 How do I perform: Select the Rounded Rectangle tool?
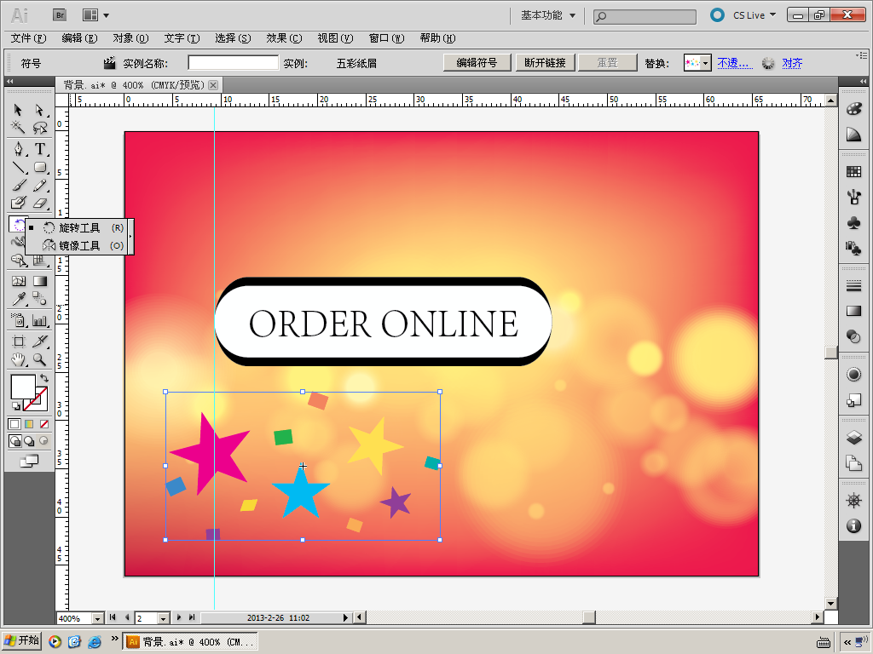(x=39, y=167)
